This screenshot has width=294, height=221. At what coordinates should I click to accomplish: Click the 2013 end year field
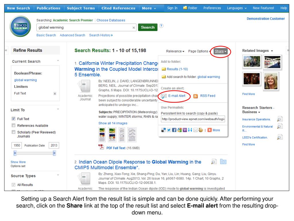[x=54, y=145]
